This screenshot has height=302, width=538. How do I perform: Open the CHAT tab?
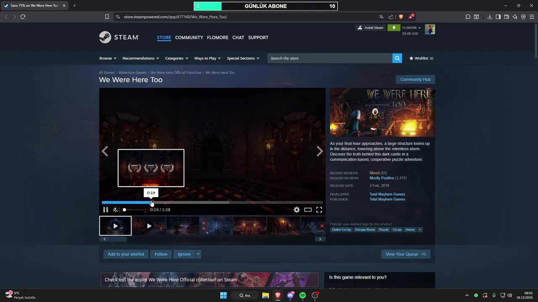(x=238, y=38)
